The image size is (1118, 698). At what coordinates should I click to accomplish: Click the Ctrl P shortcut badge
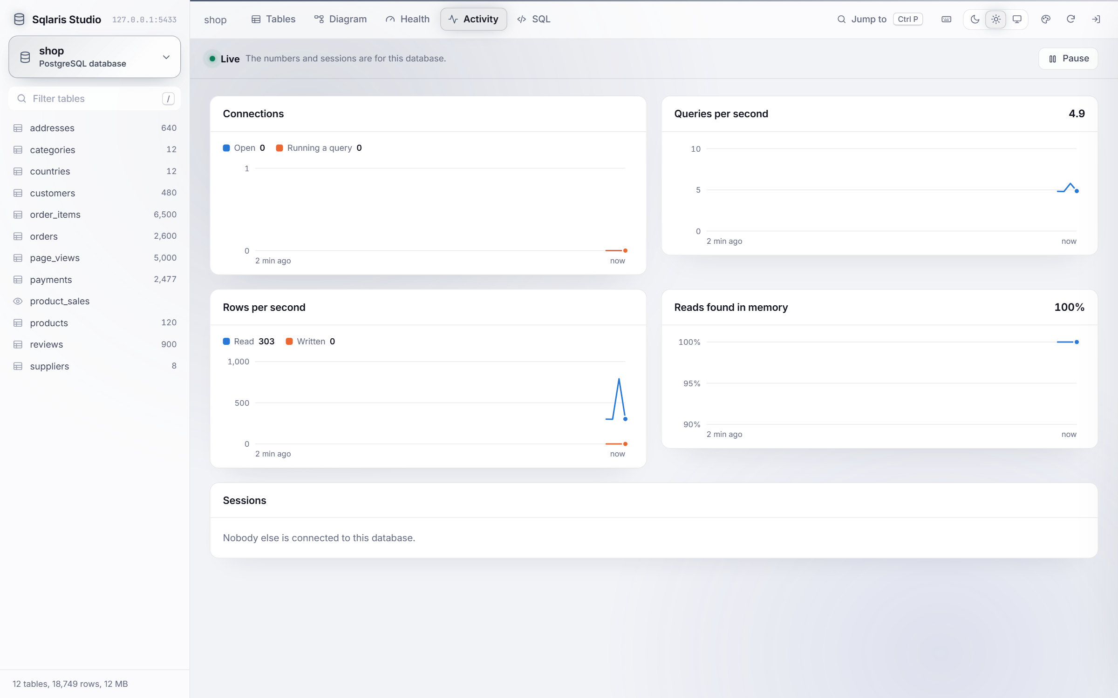907,19
